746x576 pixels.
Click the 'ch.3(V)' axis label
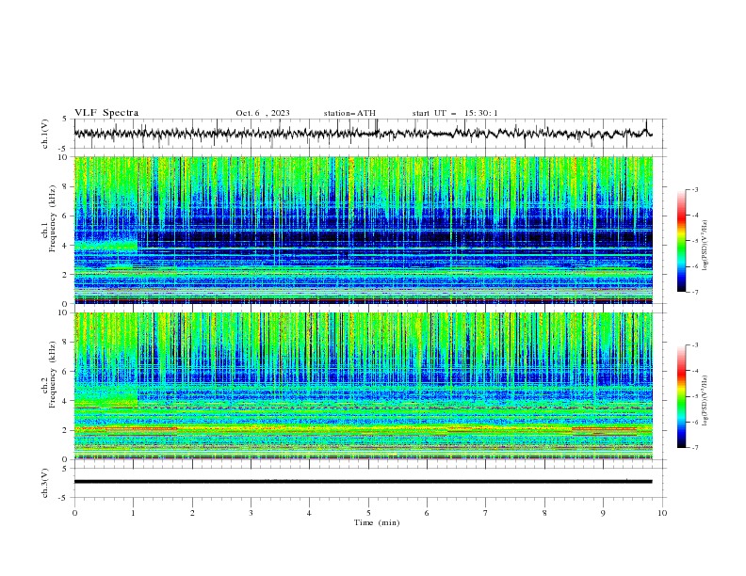pos(45,483)
